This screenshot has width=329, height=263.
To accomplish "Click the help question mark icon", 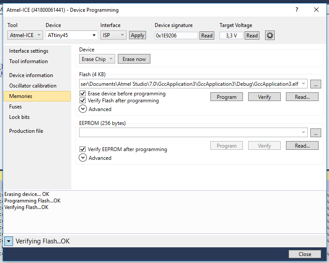I will pyautogui.click(x=296, y=10).
